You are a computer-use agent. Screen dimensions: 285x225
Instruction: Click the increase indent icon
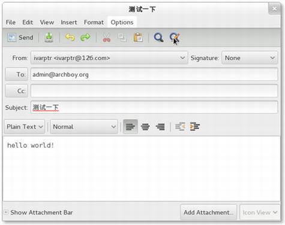pos(195,127)
